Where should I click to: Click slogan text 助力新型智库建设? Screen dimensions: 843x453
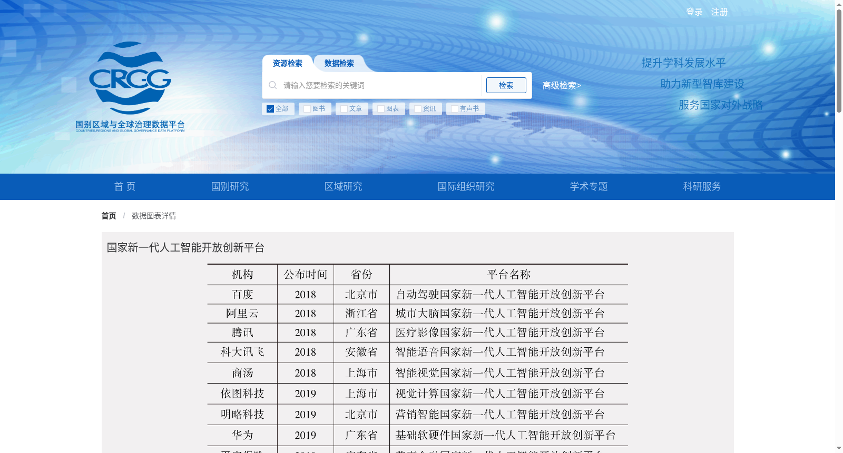702,84
